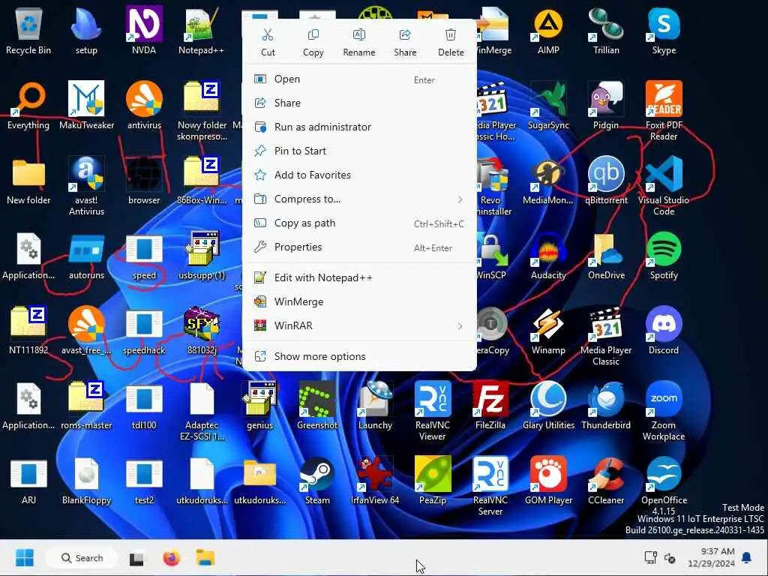
Task: Select the BlankFloppy file icon
Action: click(86, 481)
